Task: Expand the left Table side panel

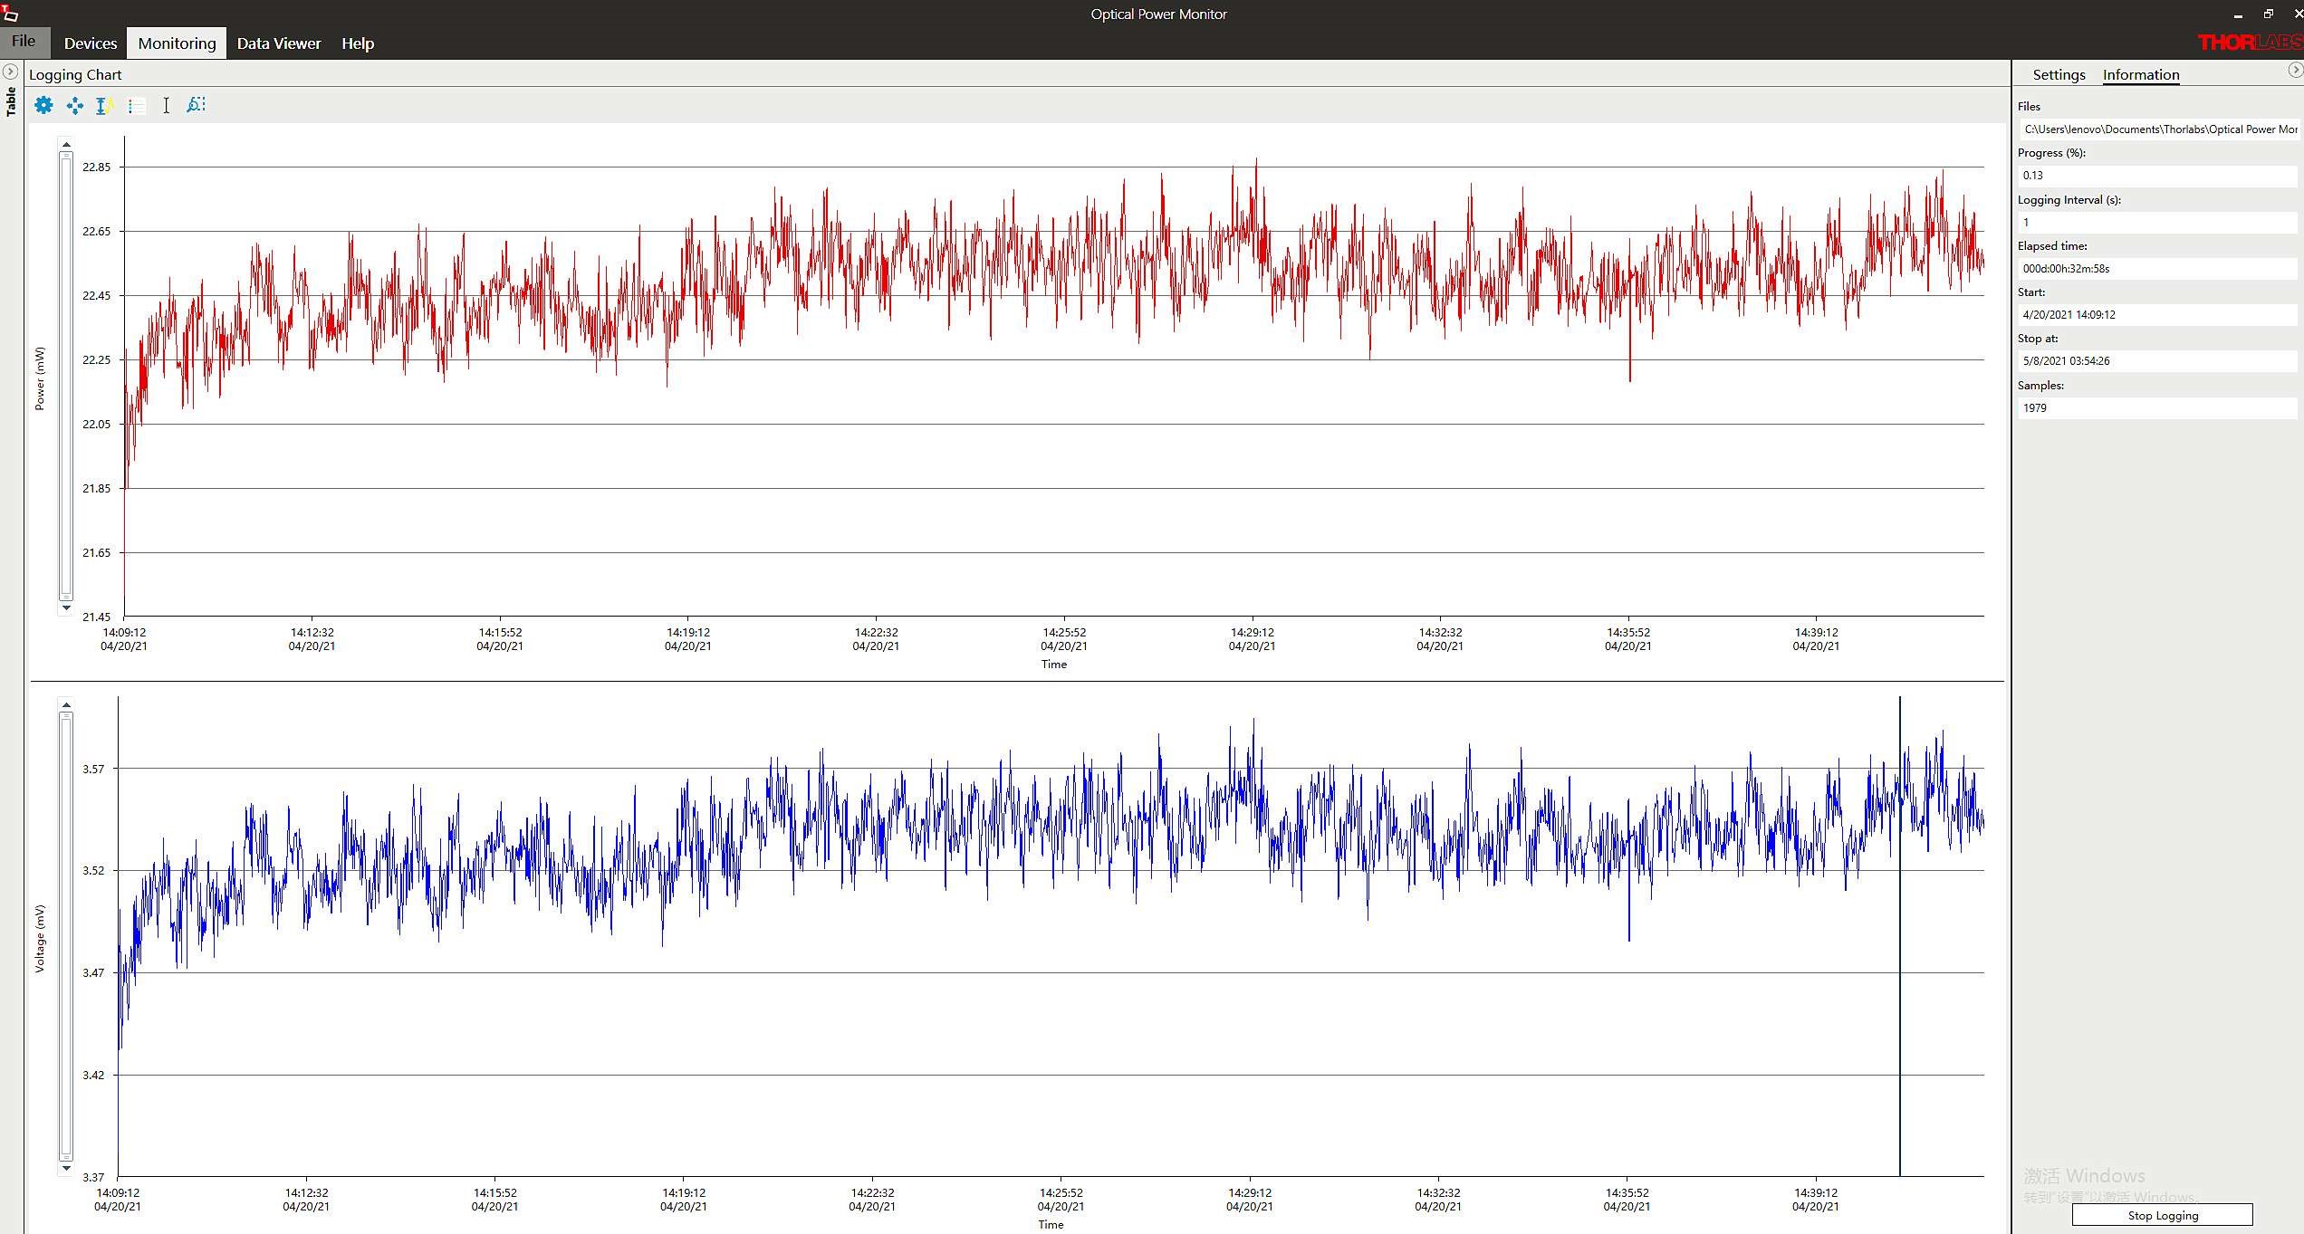Action: coord(10,72)
